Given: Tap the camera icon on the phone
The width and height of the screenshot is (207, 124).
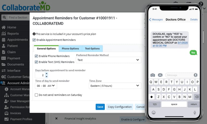Looking at the screenshot, I should pos(153,75).
